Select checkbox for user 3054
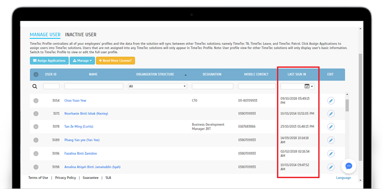 pyautogui.click(x=36, y=100)
